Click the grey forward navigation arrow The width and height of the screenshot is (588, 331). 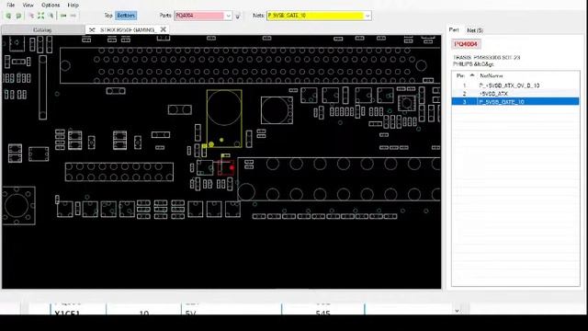(x=73, y=16)
